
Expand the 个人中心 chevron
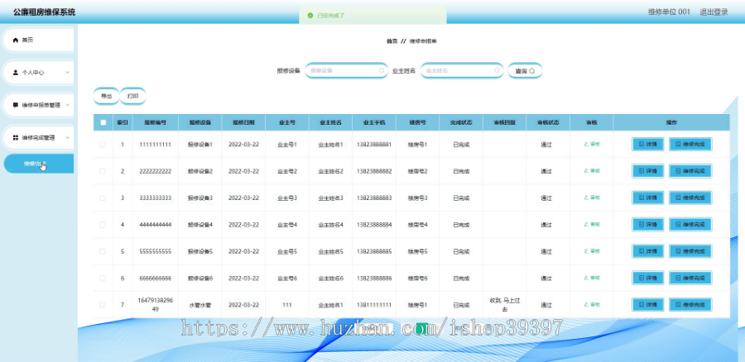pos(68,73)
